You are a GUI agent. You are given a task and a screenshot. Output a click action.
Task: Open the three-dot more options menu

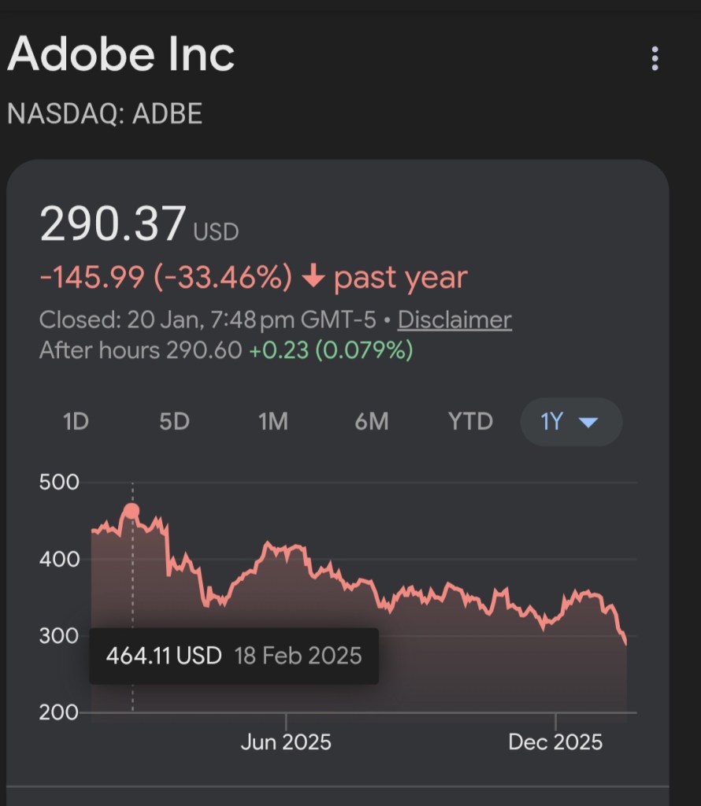(x=655, y=58)
